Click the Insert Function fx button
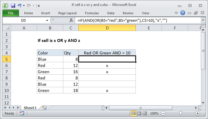 [x=71, y=20]
